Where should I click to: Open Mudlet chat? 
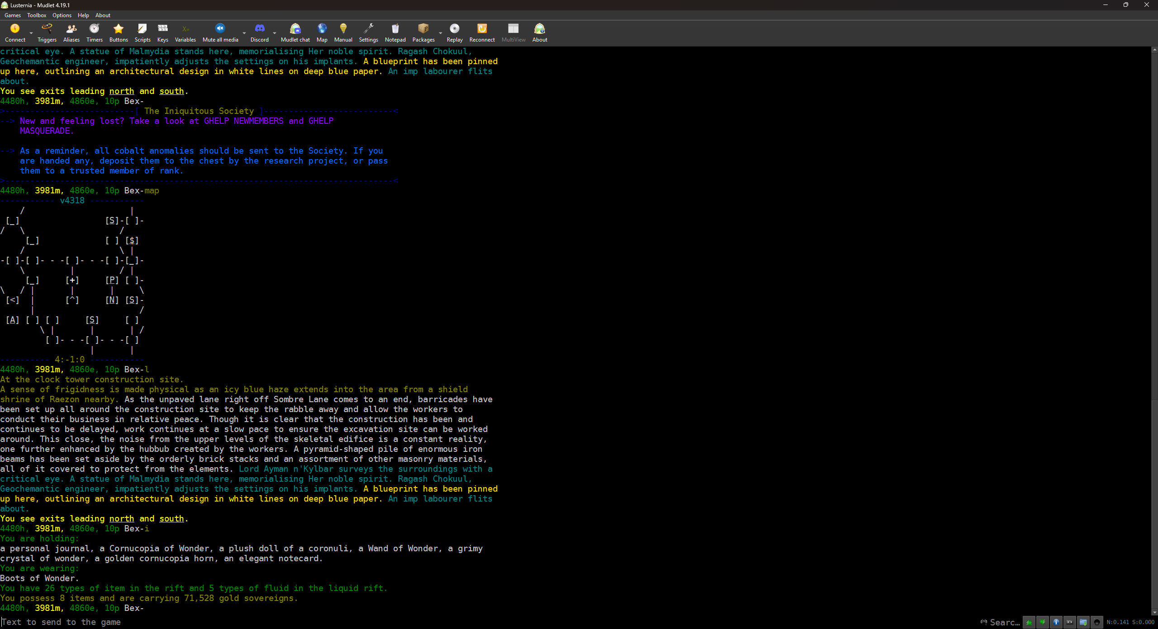coord(295,33)
